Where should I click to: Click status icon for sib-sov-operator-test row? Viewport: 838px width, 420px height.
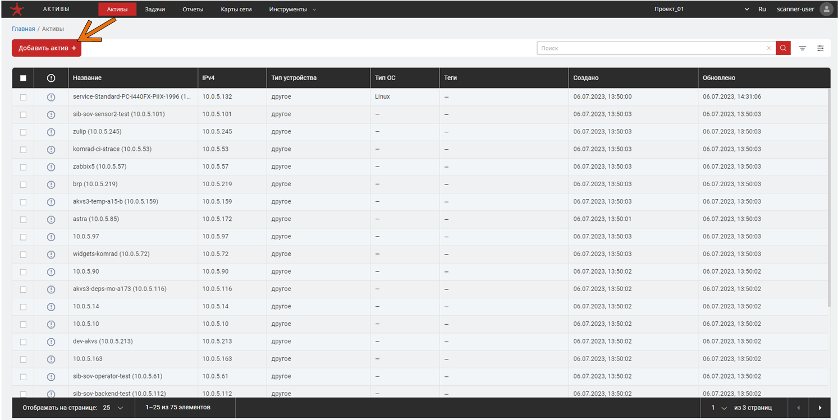click(51, 376)
